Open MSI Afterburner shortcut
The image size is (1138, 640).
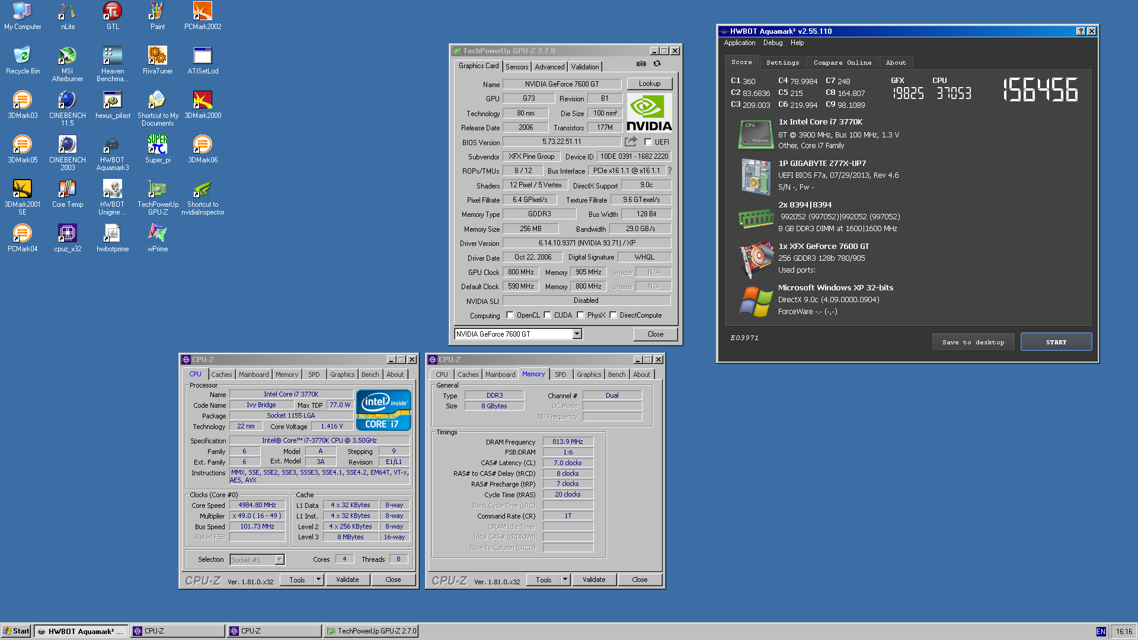point(68,64)
